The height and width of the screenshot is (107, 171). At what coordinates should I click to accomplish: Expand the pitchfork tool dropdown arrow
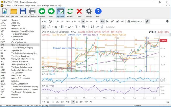[x=59, y=27]
